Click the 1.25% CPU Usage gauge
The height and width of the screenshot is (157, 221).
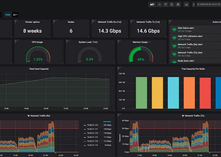pos(38,55)
